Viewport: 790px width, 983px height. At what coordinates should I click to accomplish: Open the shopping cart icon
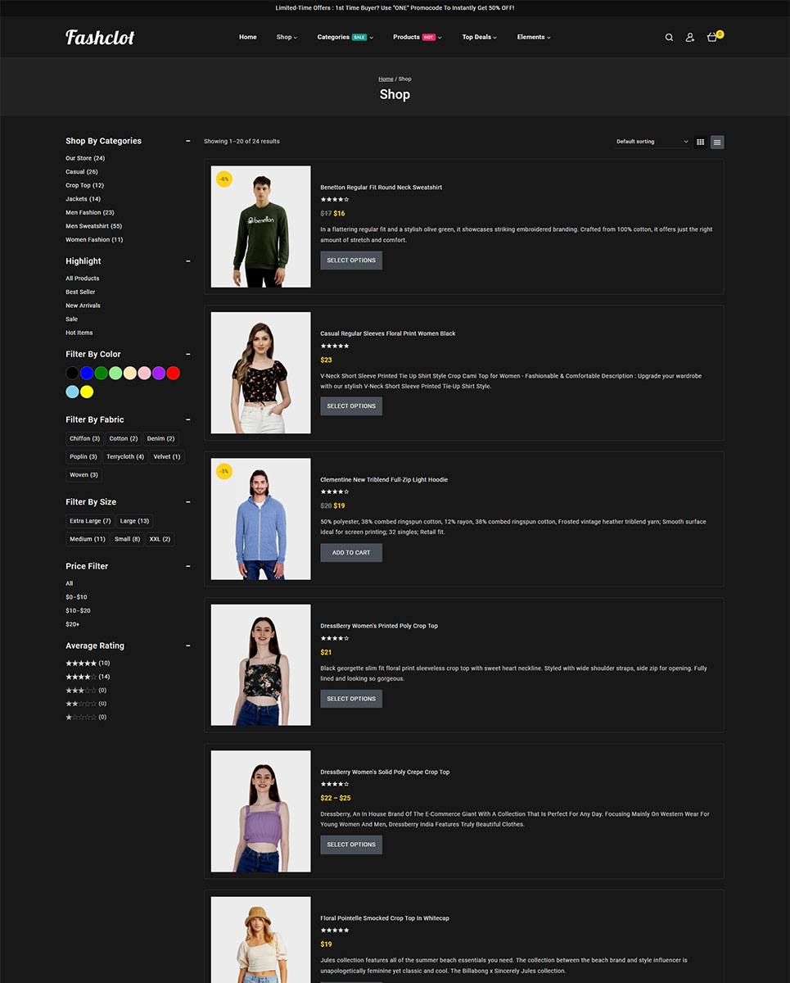coord(712,38)
